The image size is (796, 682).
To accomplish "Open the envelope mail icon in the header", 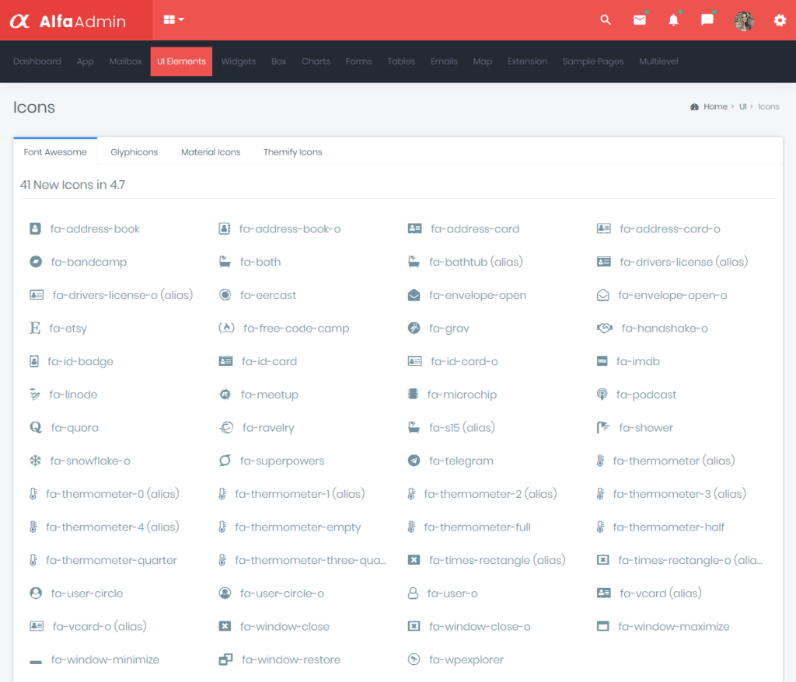I will [639, 21].
